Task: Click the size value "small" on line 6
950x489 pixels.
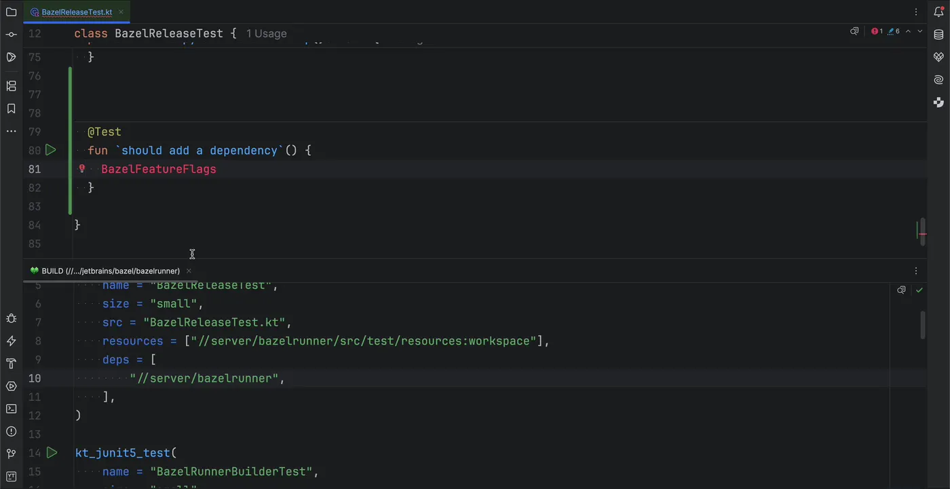Action: click(173, 304)
